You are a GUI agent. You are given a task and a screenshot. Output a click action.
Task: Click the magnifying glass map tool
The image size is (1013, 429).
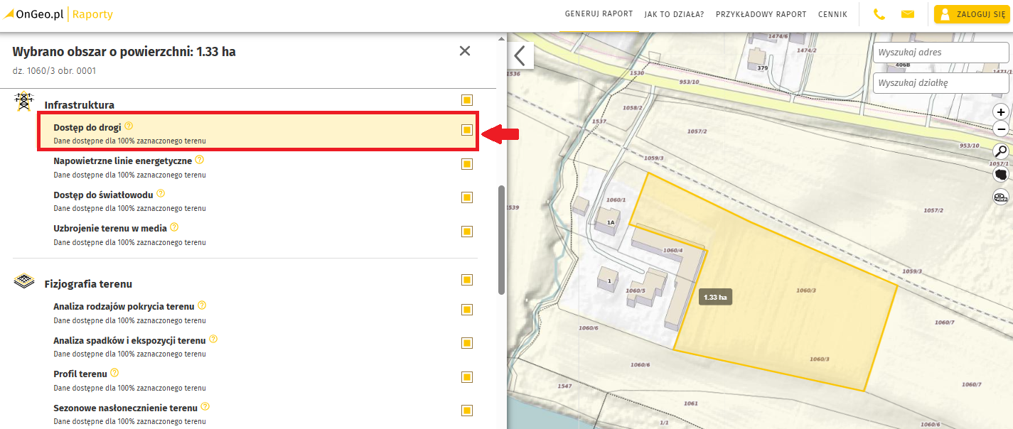[x=1001, y=151]
